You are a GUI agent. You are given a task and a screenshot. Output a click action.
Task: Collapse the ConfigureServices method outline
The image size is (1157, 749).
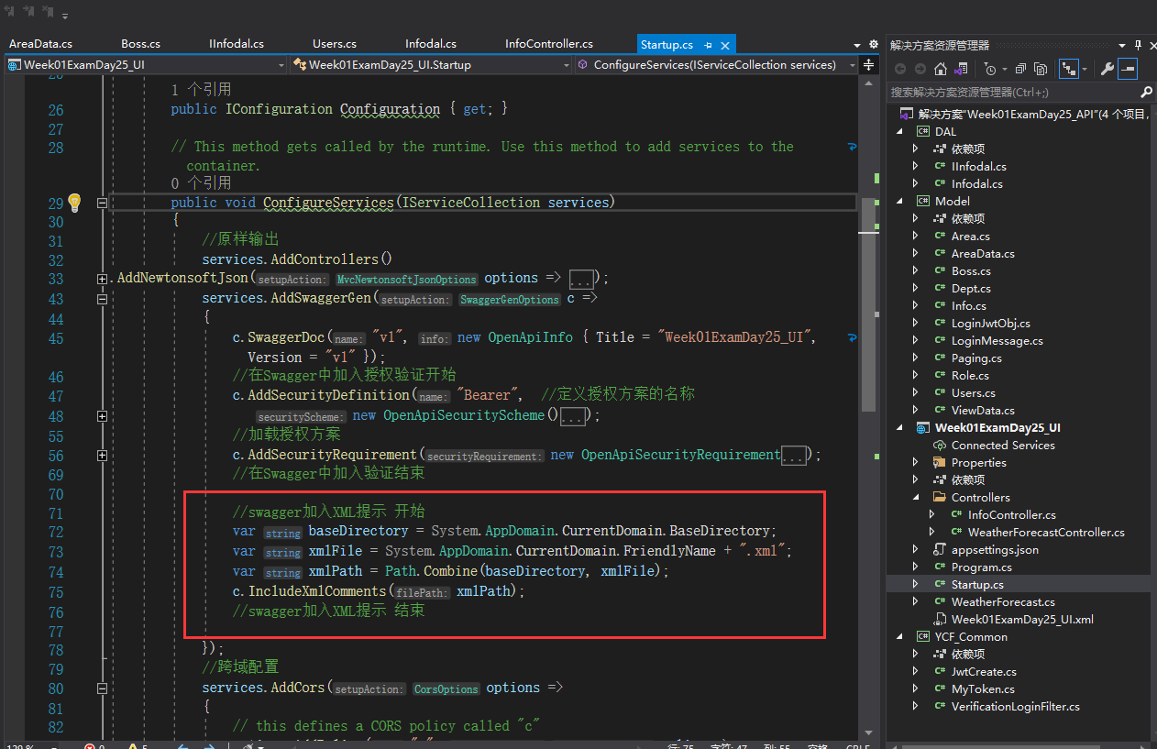[x=102, y=203]
